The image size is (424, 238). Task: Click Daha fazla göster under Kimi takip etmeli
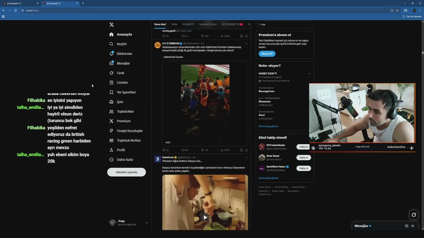click(269, 178)
